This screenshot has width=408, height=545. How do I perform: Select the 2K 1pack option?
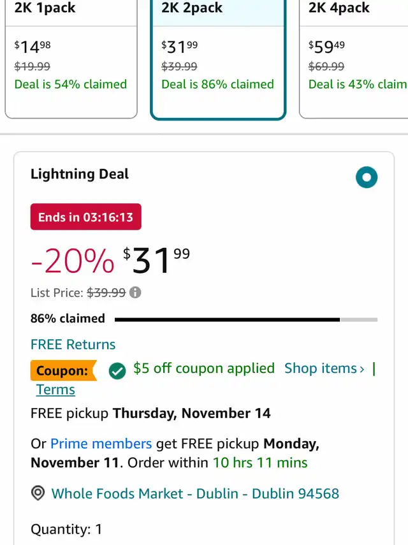71,59
